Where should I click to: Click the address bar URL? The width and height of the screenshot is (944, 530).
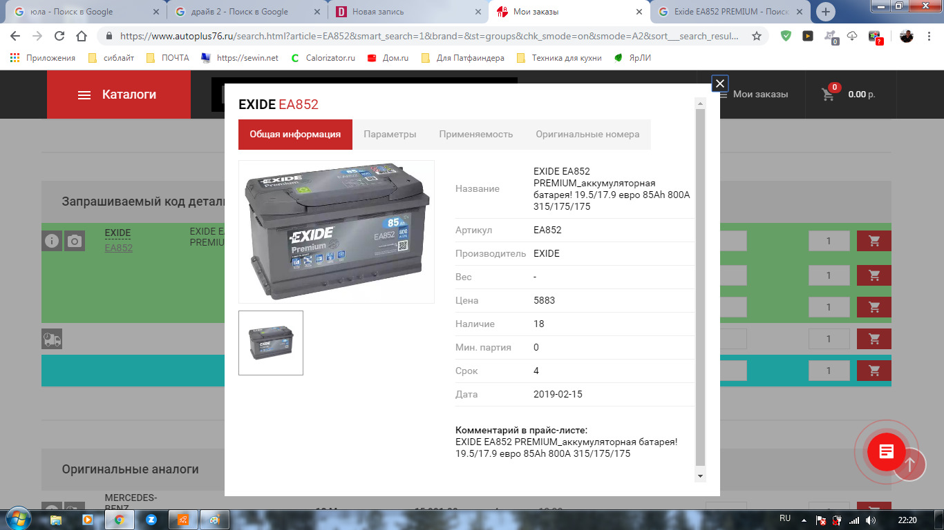[x=428, y=36]
